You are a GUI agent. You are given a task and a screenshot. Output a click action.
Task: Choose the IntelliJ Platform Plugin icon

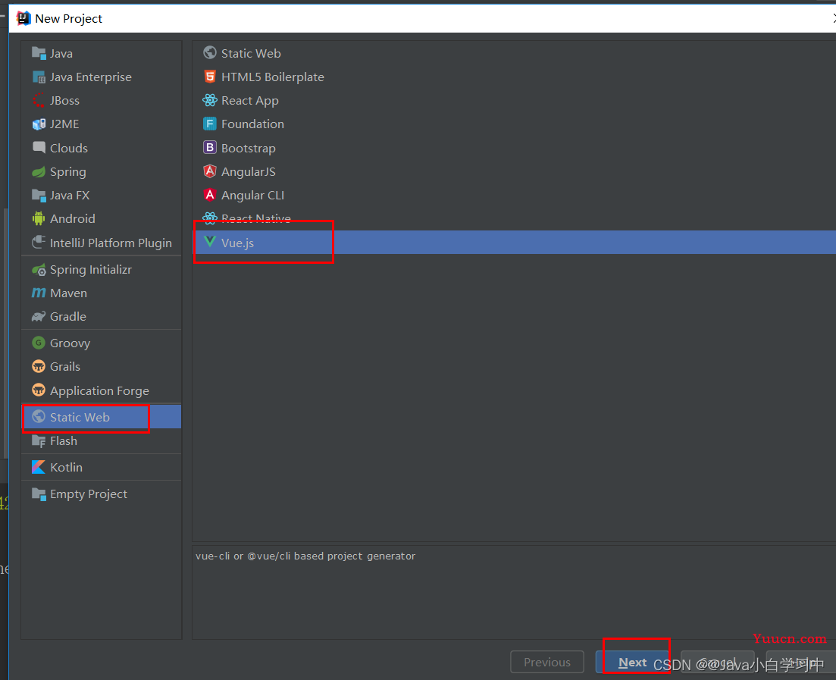[x=39, y=243]
